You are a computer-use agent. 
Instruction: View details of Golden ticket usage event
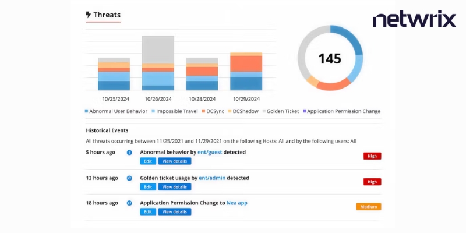click(174, 187)
